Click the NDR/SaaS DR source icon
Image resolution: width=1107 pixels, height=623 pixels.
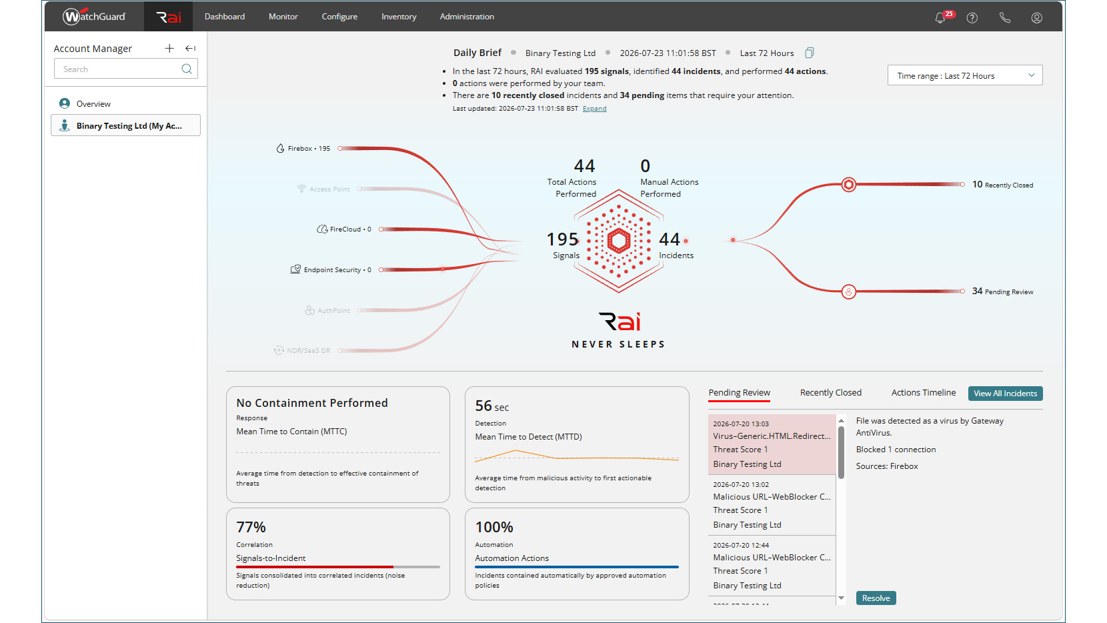pyautogui.click(x=279, y=350)
